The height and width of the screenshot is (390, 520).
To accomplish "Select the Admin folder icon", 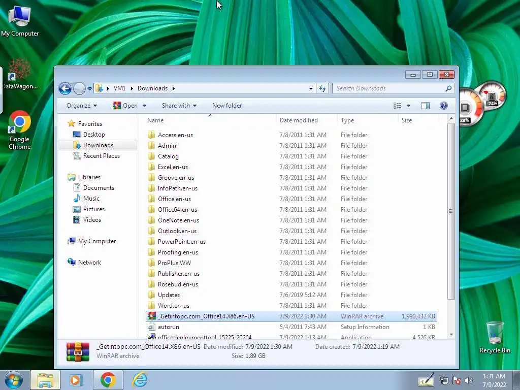I will tap(151, 145).
